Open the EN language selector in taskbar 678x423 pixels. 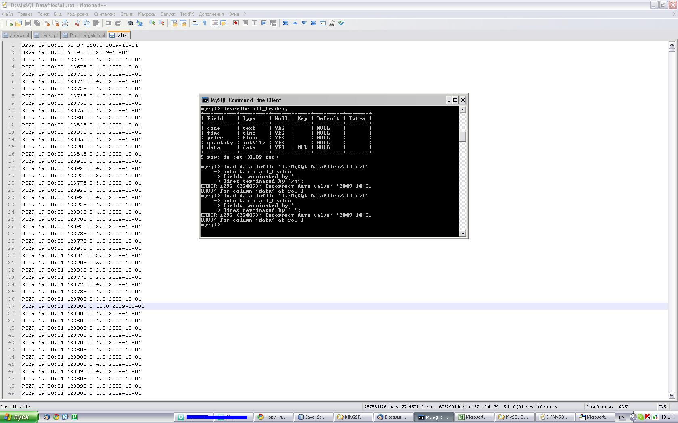[622, 417]
